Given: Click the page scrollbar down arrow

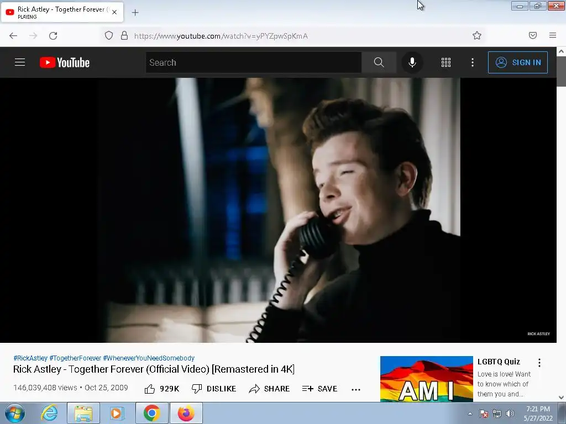Looking at the screenshot, I should click(562, 397).
